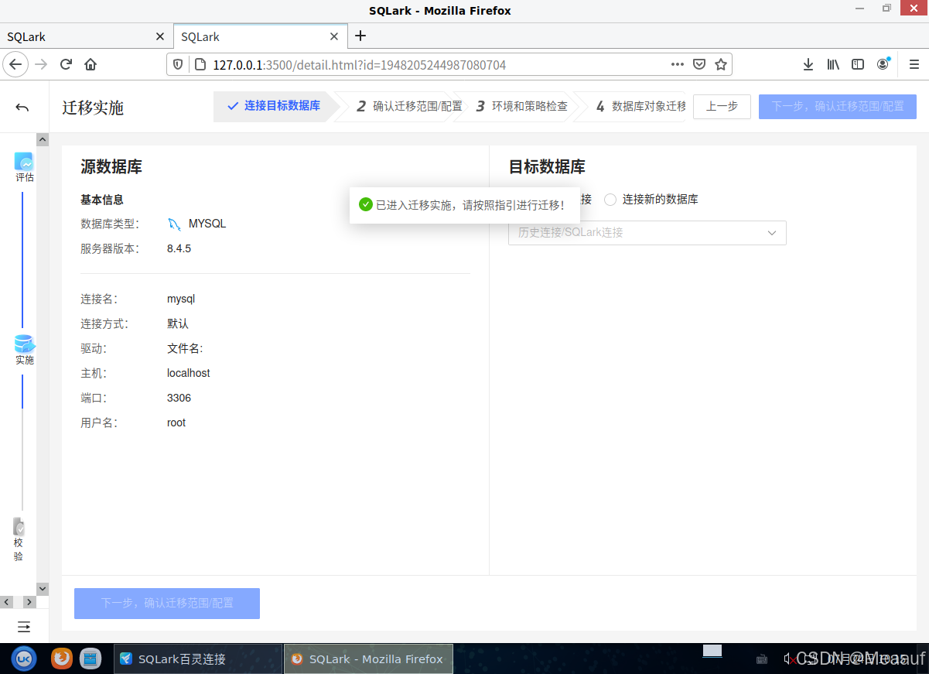
Task: Open page actions three-dot menu
Action: pyautogui.click(x=678, y=64)
